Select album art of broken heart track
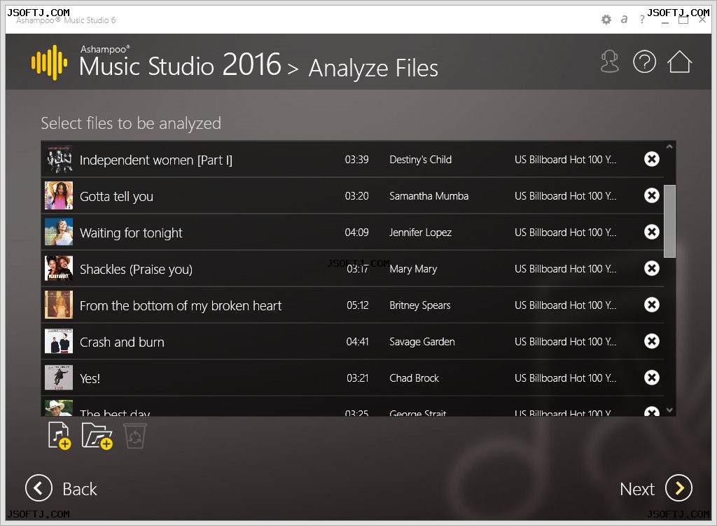The width and height of the screenshot is (717, 526). (59, 305)
